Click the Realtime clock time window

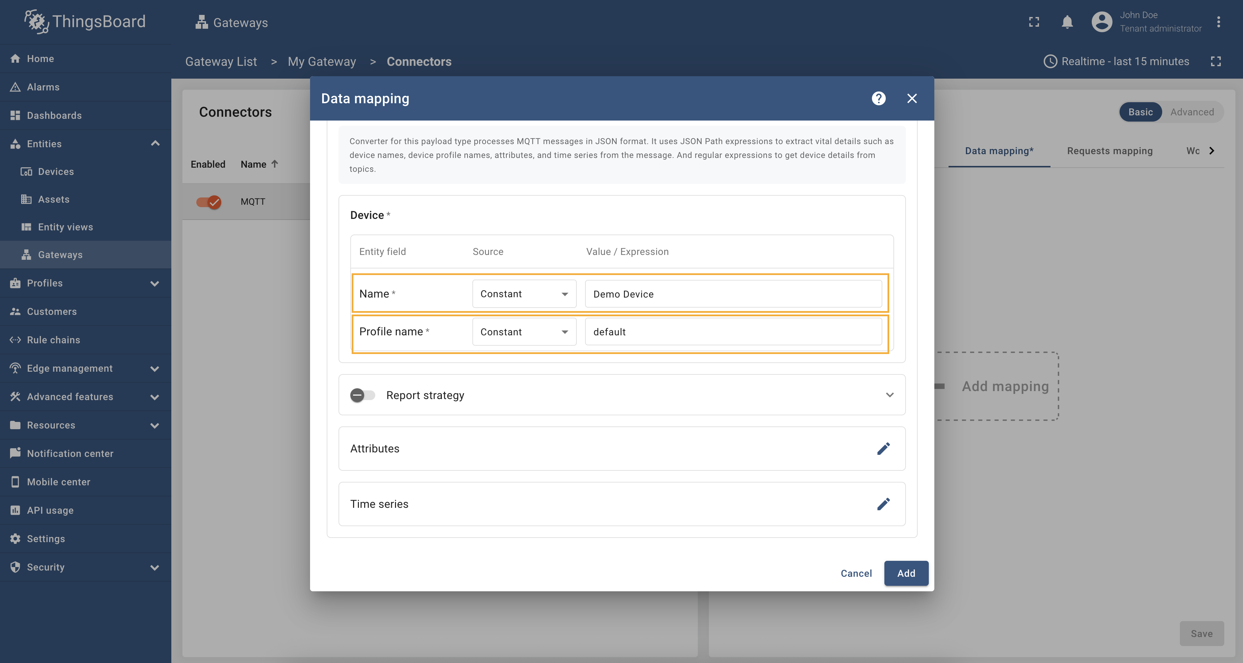click(1116, 62)
